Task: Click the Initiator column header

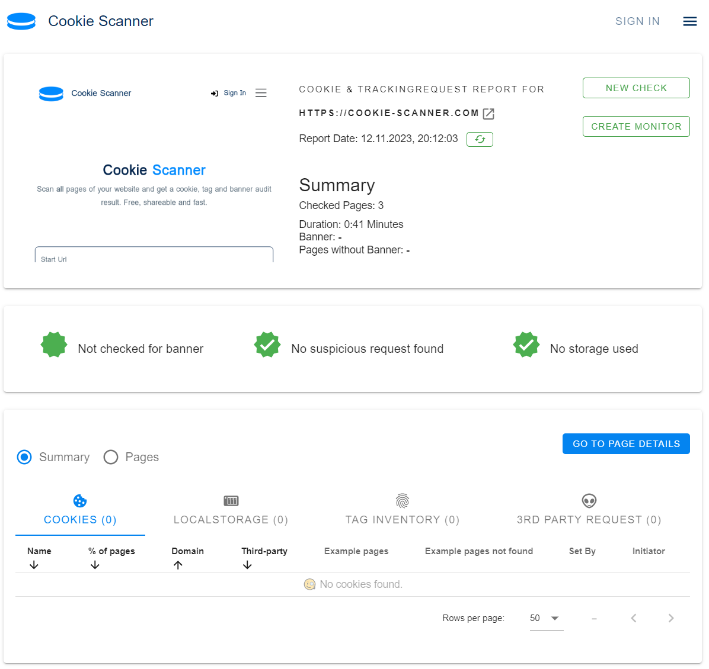Action: click(649, 551)
